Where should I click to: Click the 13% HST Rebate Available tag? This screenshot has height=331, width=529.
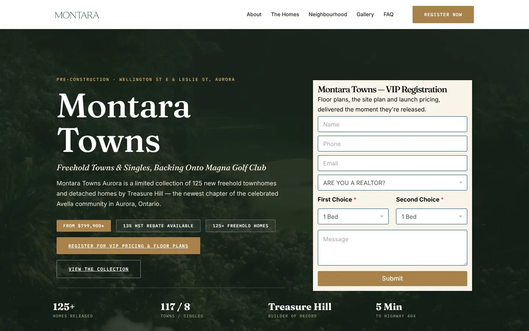tap(158, 226)
